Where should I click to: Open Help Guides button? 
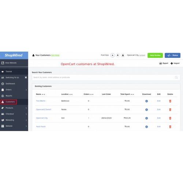point(155,55)
